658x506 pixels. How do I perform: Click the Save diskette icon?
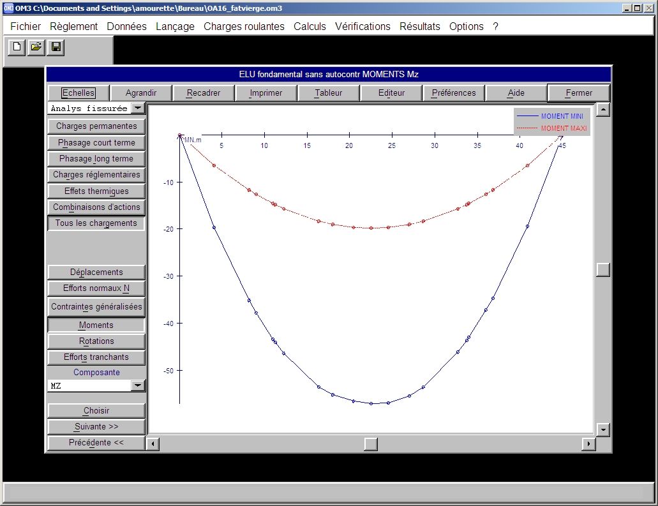tap(56, 47)
